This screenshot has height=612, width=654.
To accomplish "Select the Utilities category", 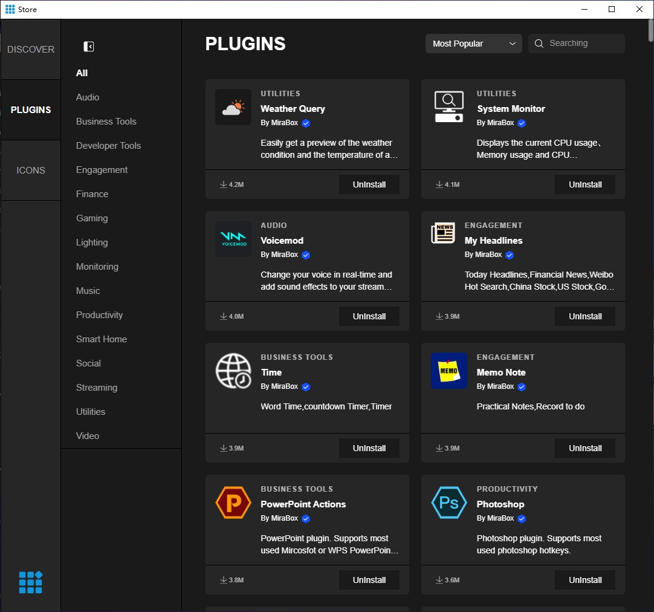I will coord(91,412).
